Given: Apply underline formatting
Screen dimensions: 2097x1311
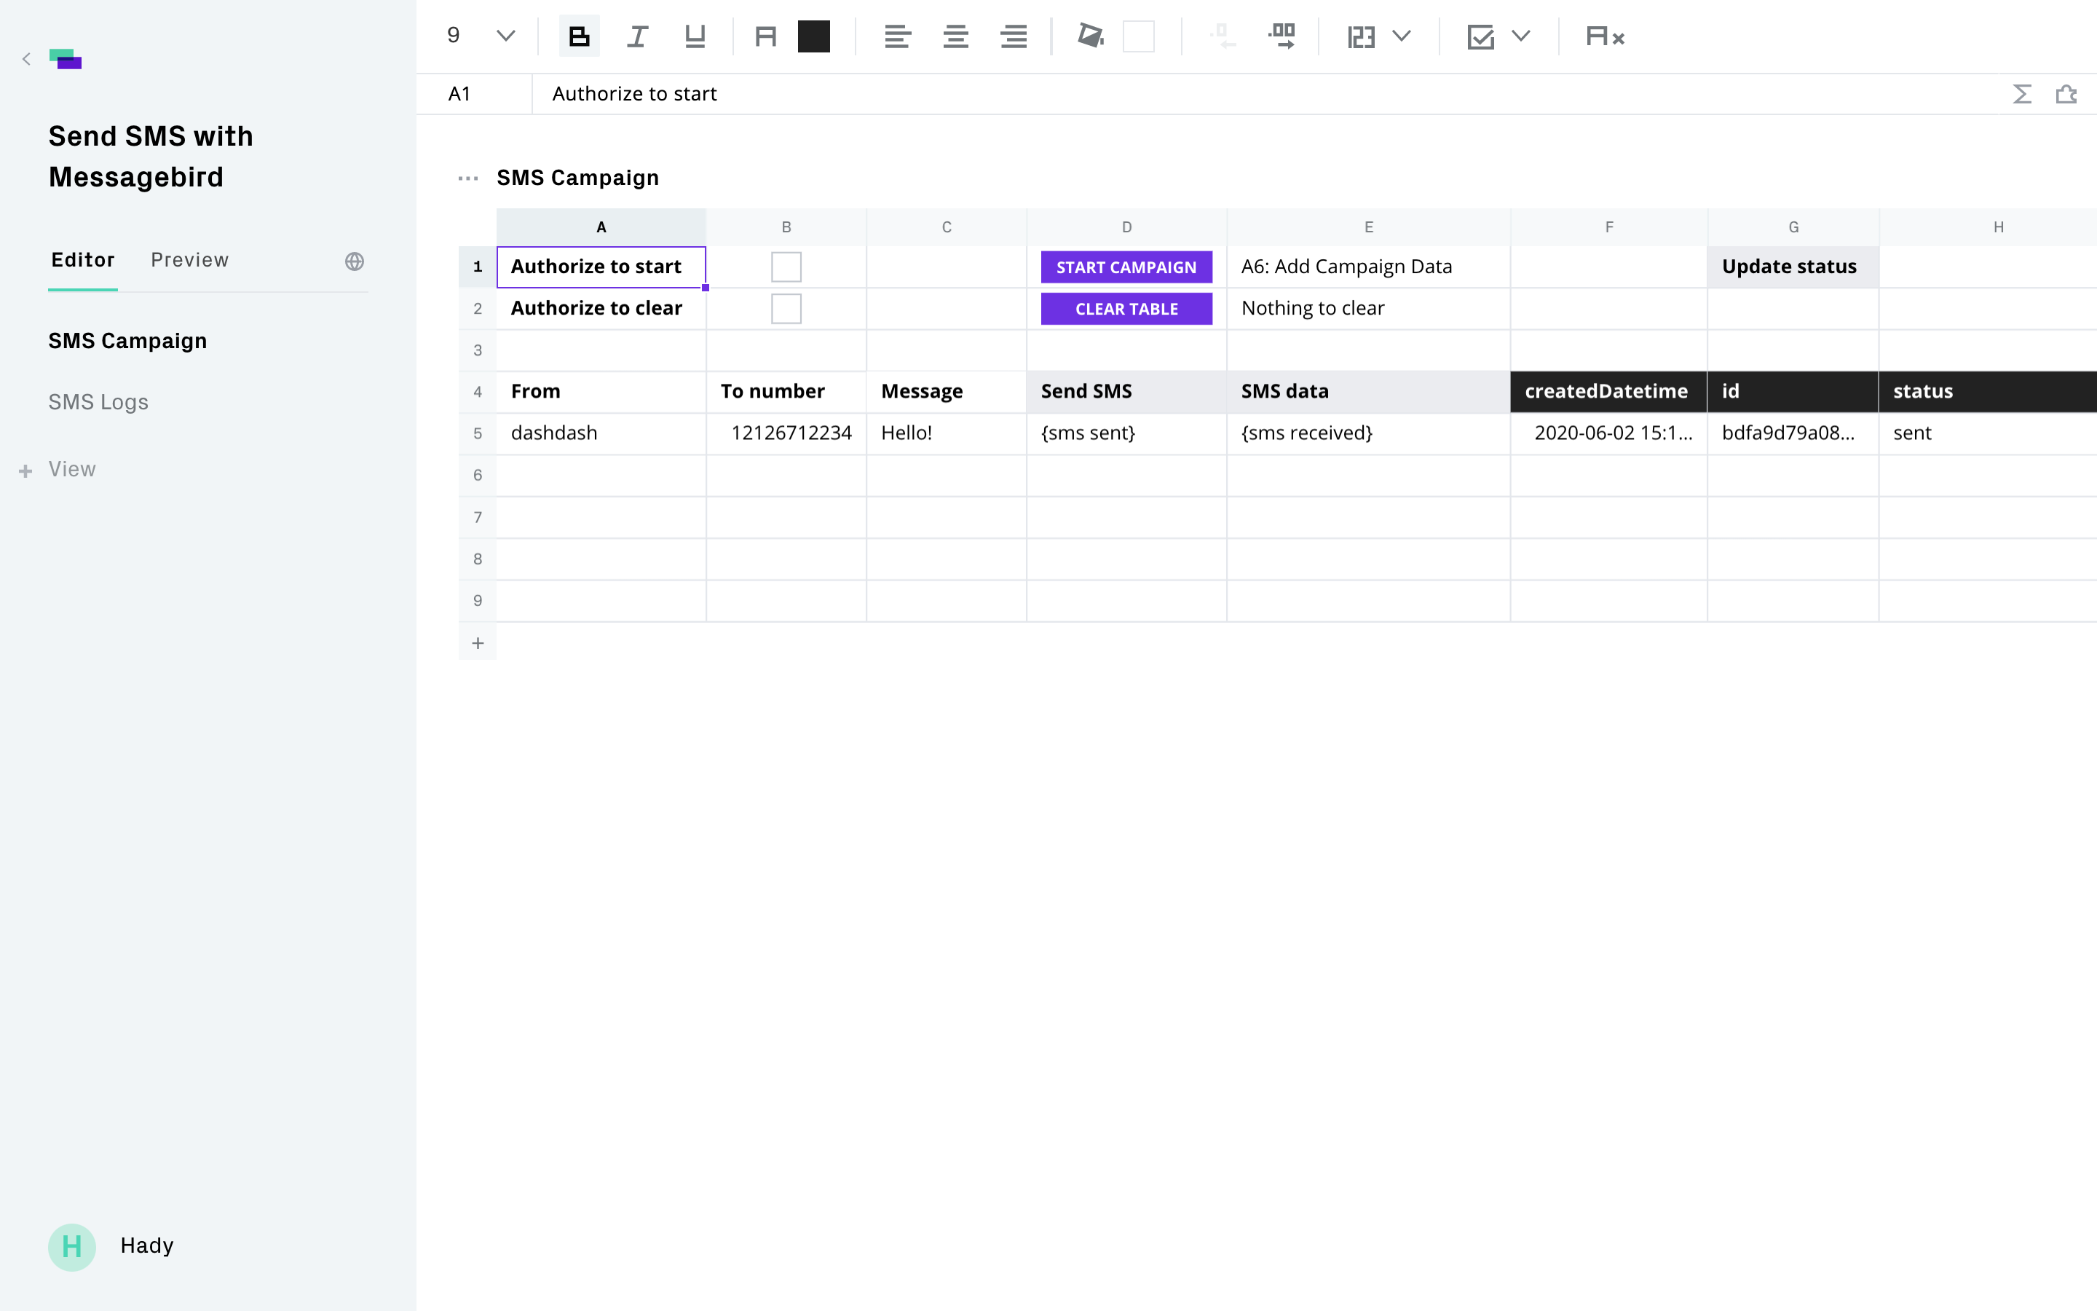Looking at the screenshot, I should coord(695,36).
